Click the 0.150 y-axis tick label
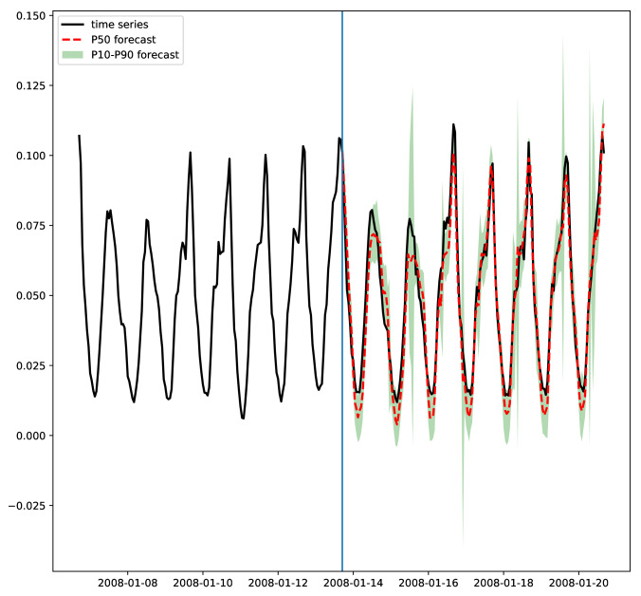Viewport: 641px width, 596px height. [x=31, y=16]
